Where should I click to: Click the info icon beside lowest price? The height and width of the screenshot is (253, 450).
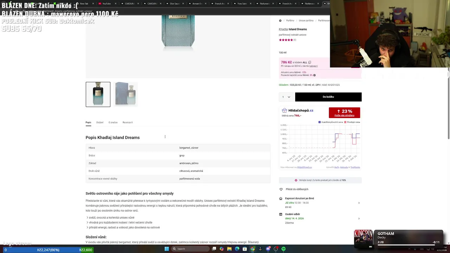point(314,75)
